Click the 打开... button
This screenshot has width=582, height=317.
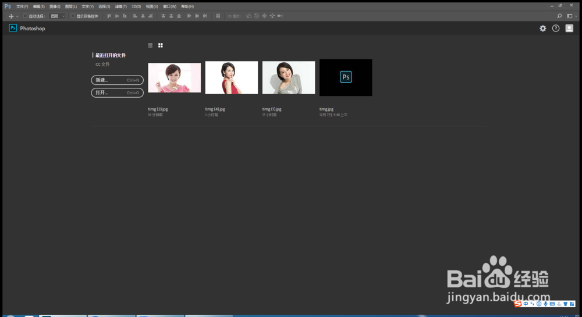pos(118,92)
